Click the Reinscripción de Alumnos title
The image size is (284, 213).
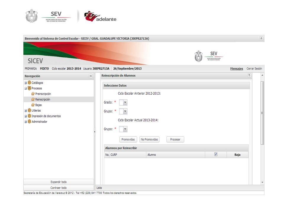[x=118, y=75]
